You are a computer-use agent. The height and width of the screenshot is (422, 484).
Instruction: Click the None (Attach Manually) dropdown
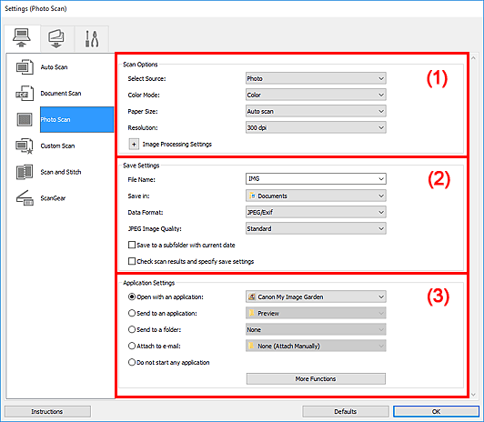(x=316, y=346)
